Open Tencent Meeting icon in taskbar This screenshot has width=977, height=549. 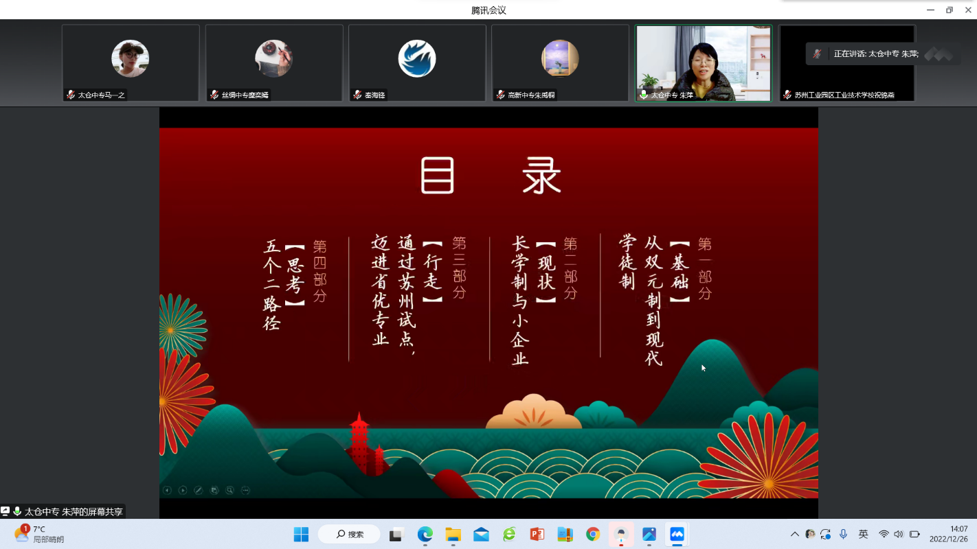pos(677,534)
